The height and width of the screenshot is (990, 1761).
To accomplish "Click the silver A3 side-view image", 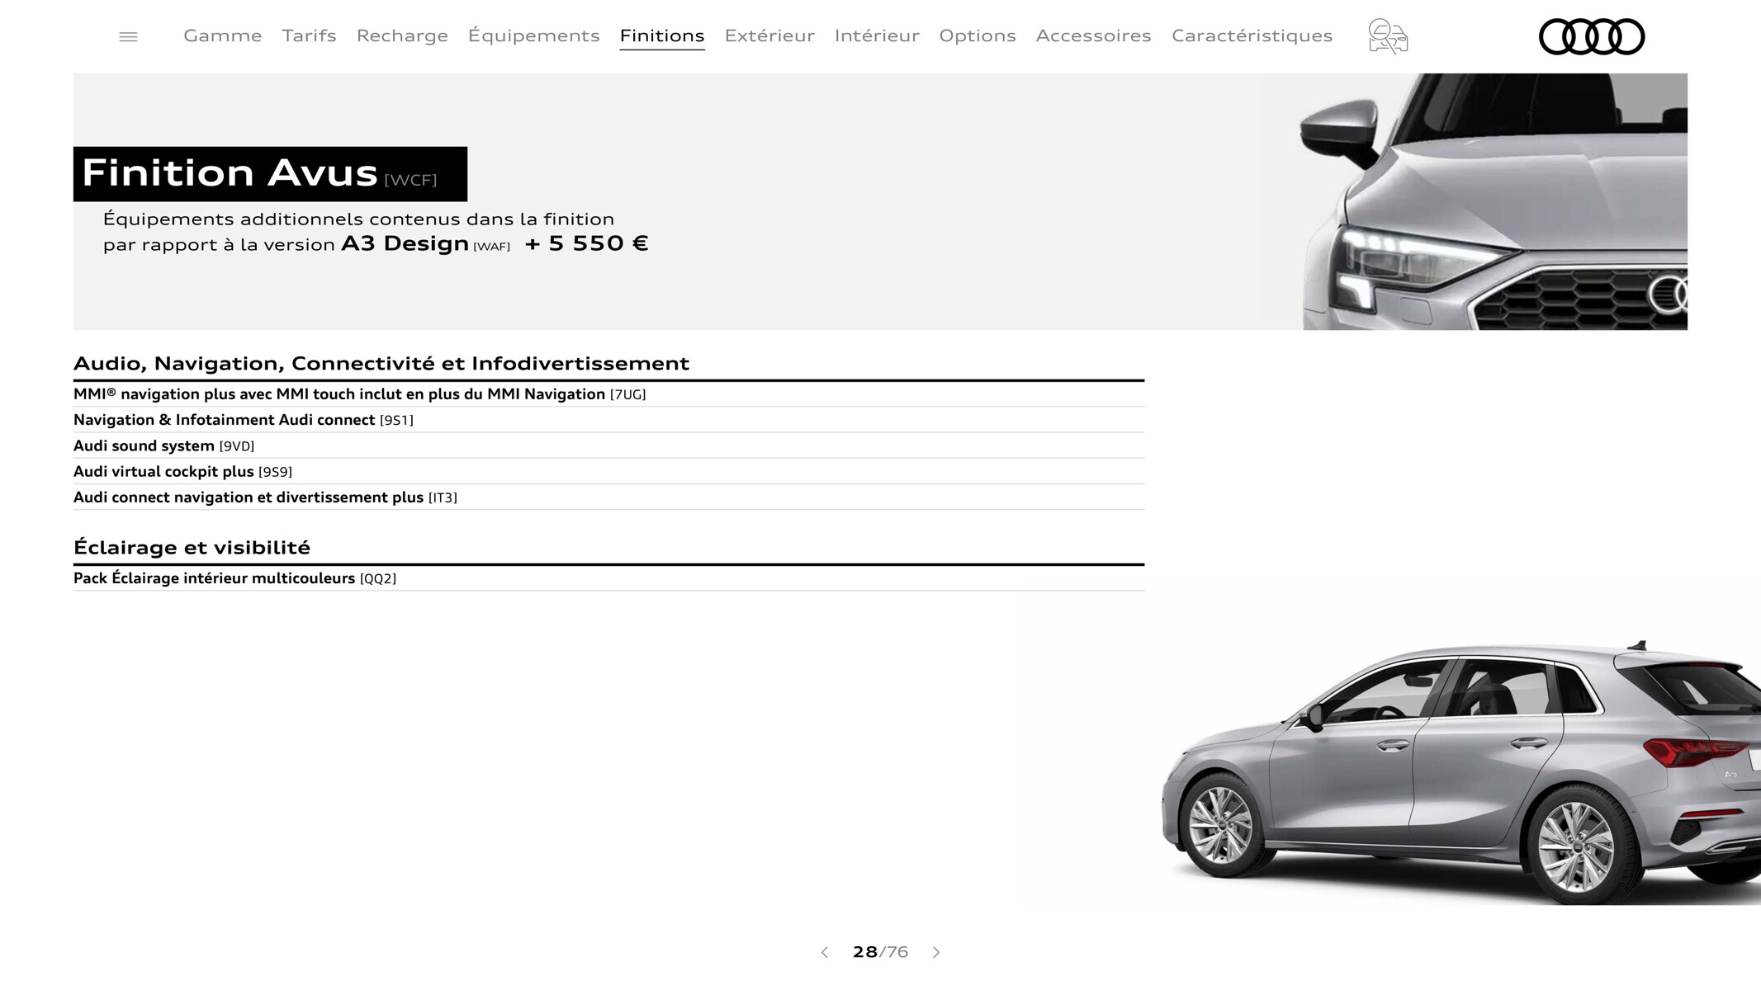I will click(x=1460, y=771).
